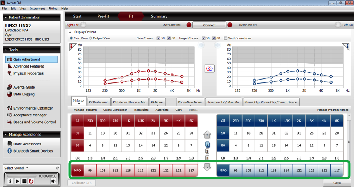Click Manage Program Names link
This screenshot has height=187, width=354.
click(x=333, y=110)
